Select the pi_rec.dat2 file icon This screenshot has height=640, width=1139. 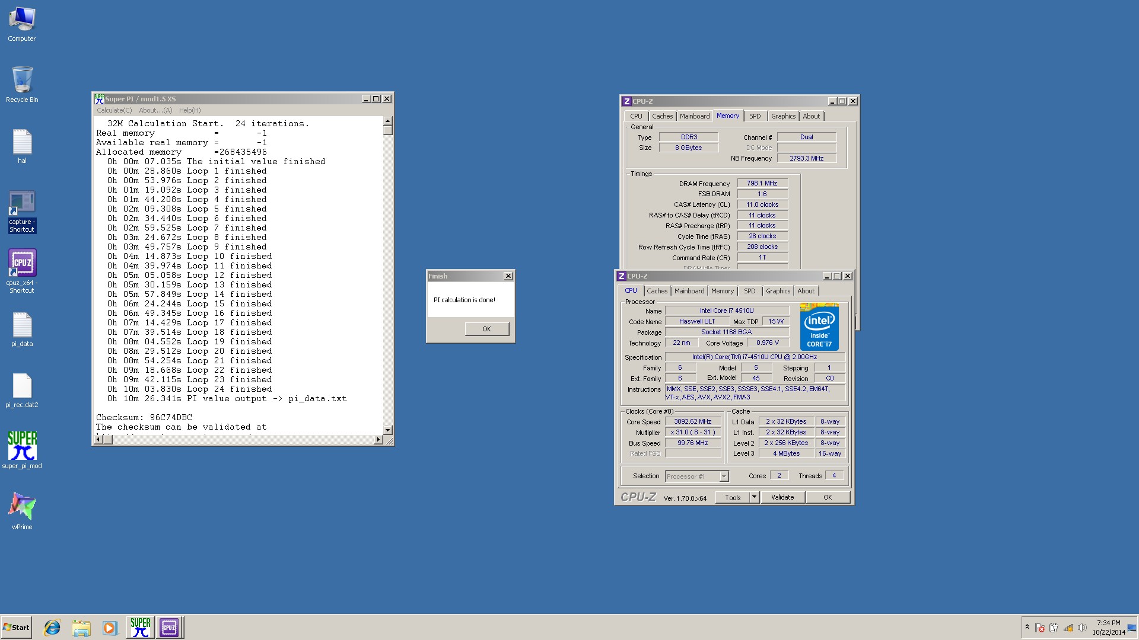pos(22,391)
